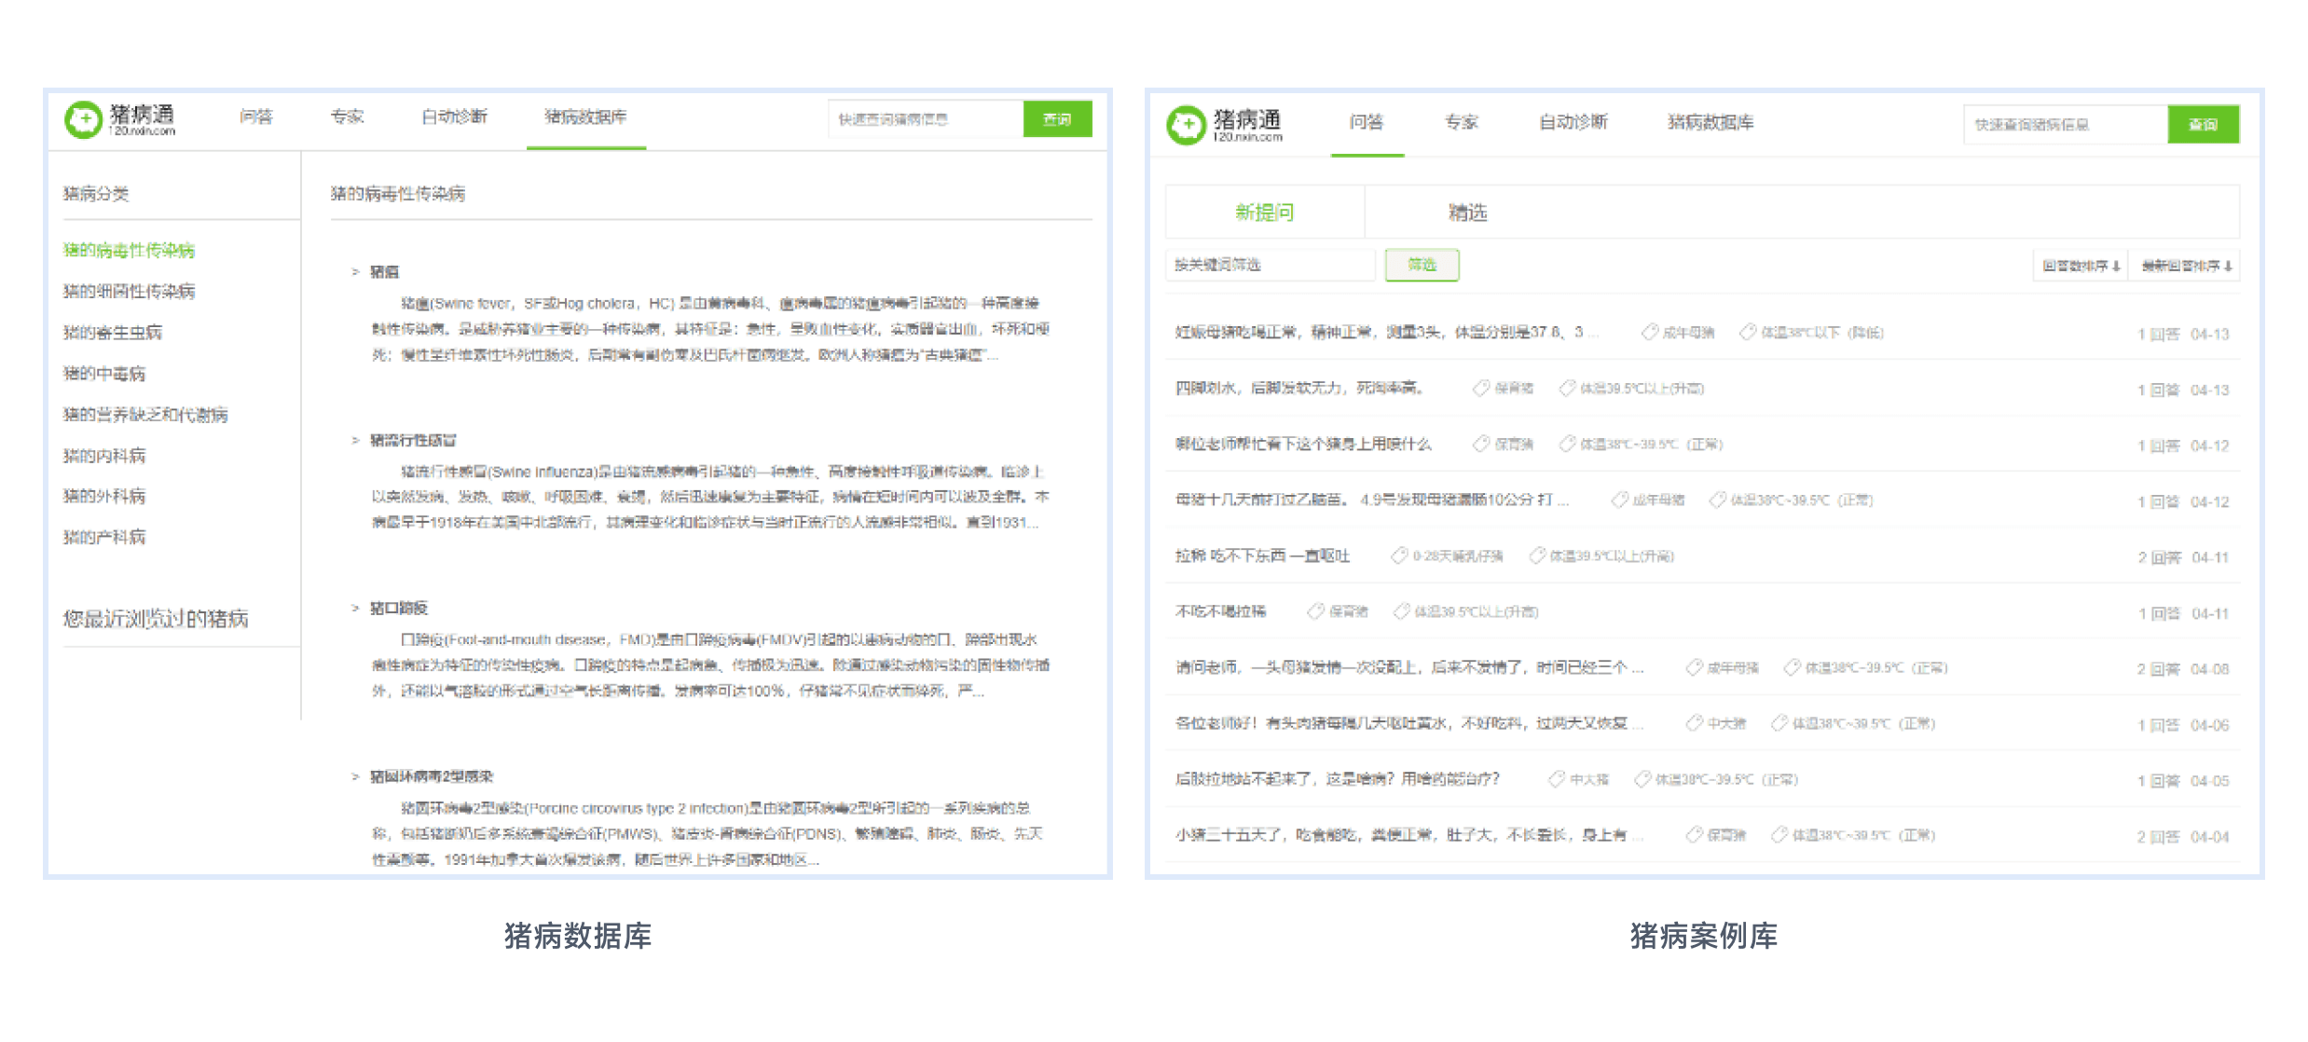Click tag icon beside 中大猪 in 后肢拉地 row
The height and width of the screenshot is (1042, 2308).
(x=1556, y=779)
